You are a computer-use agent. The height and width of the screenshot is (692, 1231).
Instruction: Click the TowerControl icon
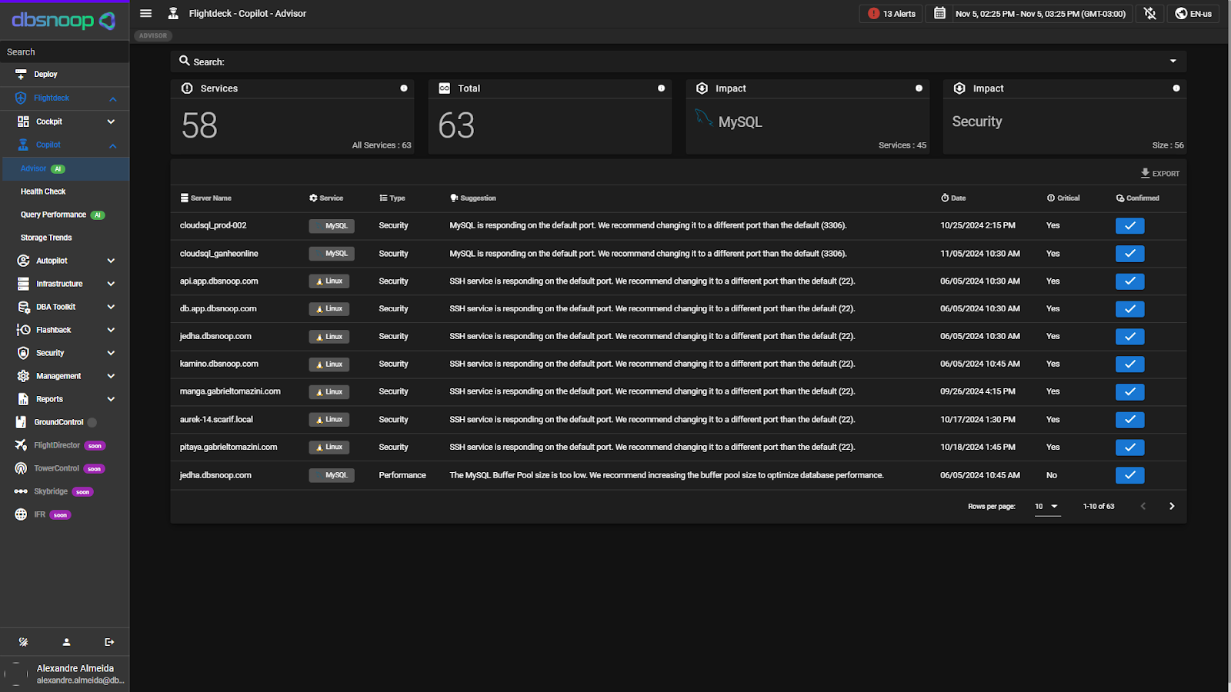(21, 468)
